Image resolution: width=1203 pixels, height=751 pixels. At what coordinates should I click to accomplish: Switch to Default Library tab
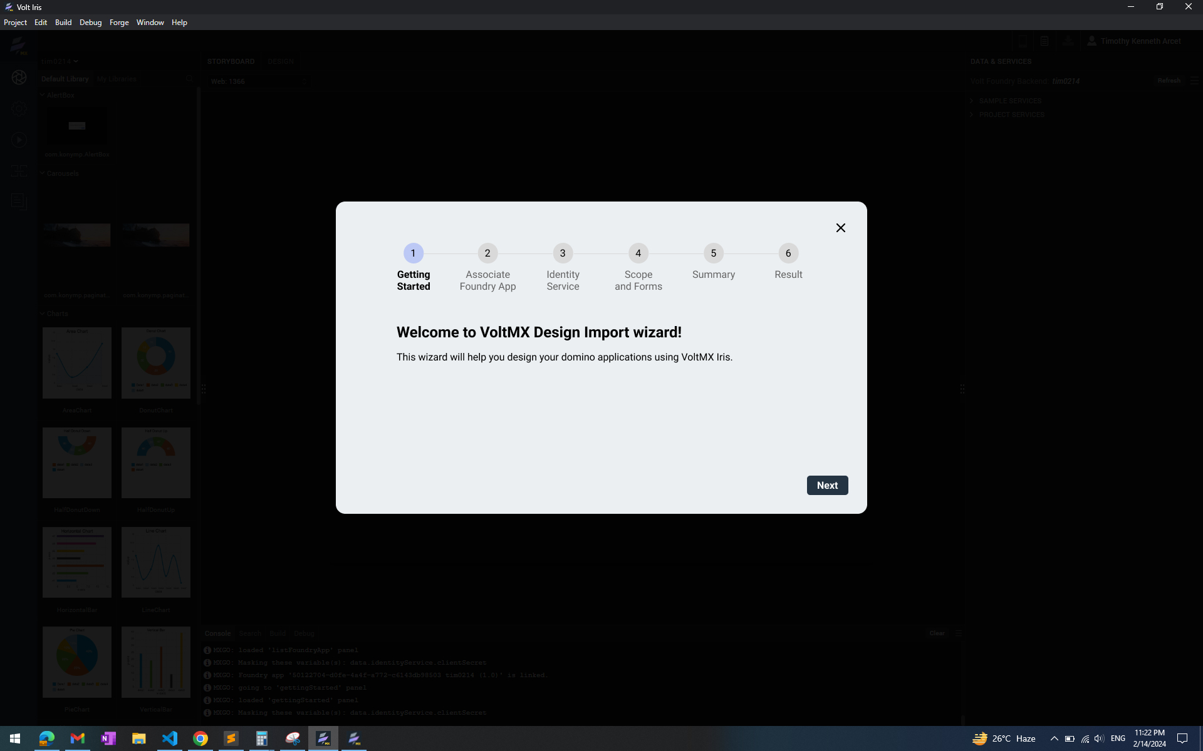pyautogui.click(x=65, y=79)
